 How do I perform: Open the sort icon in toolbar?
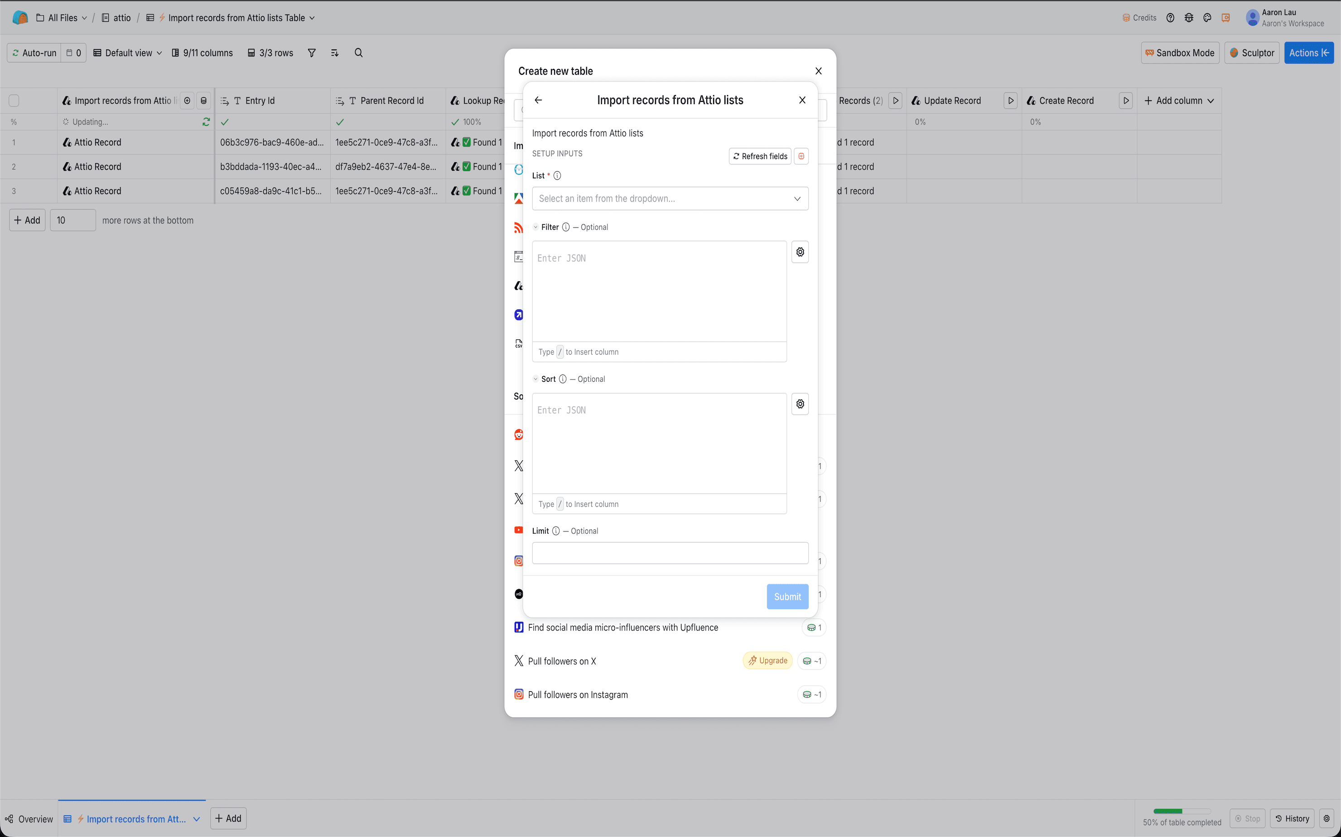coord(334,53)
